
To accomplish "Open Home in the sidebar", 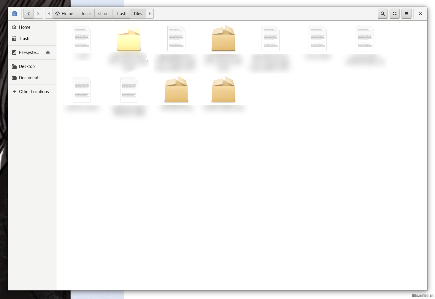I will click(25, 27).
